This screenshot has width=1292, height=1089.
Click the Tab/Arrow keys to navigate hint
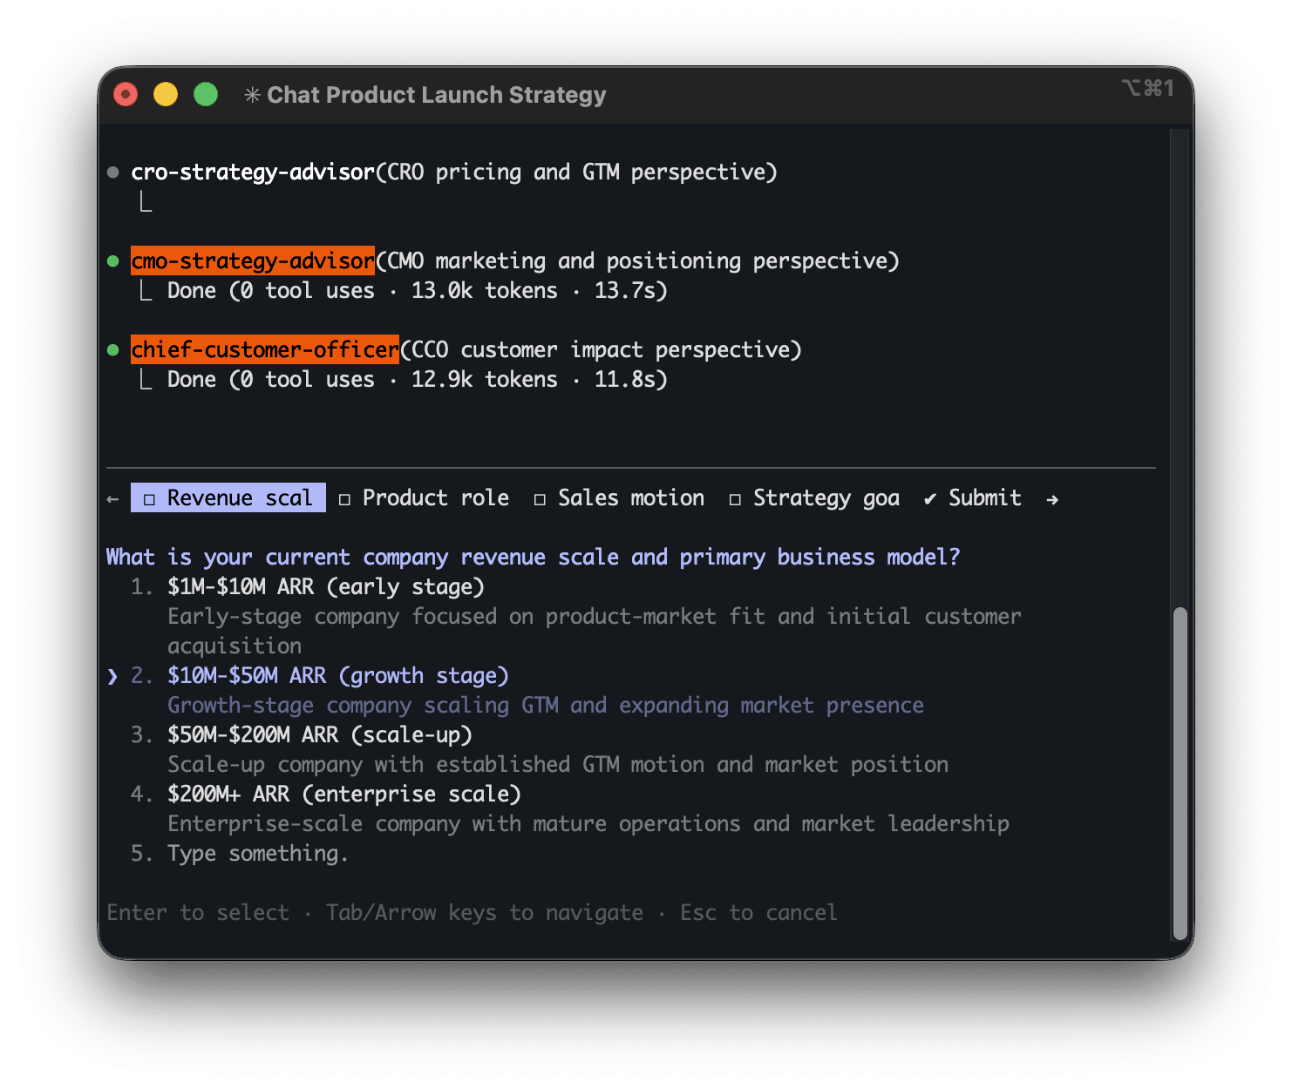coord(485,912)
